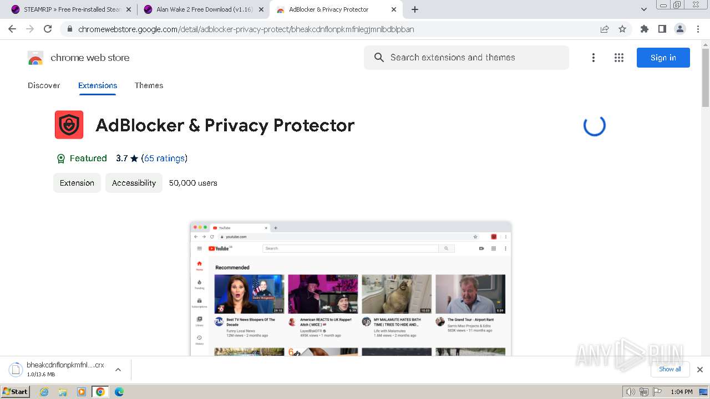Toggle the browser side panel
The image size is (710, 399).
[x=662, y=29]
